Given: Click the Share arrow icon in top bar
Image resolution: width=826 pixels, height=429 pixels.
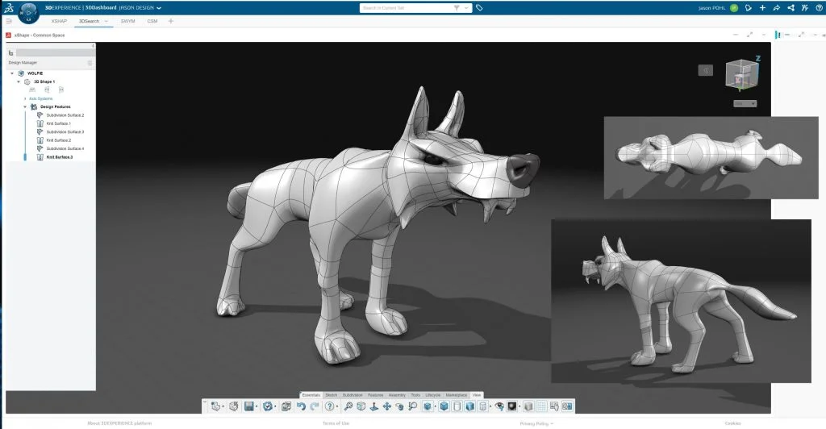Looking at the screenshot, I should (x=776, y=8).
